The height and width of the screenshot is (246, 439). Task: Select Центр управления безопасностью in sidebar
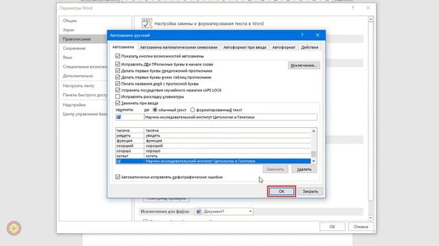(84, 114)
